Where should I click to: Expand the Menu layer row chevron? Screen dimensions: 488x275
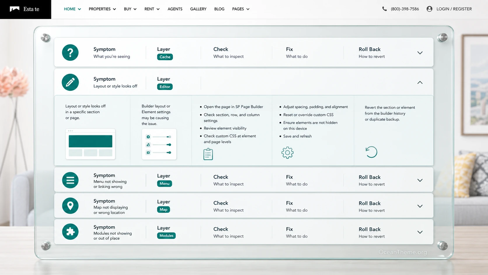click(420, 180)
